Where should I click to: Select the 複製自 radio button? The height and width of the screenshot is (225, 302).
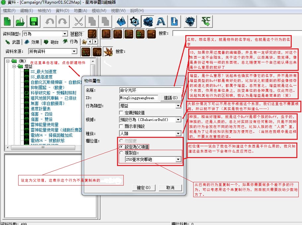pyautogui.click(x=121, y=153)
